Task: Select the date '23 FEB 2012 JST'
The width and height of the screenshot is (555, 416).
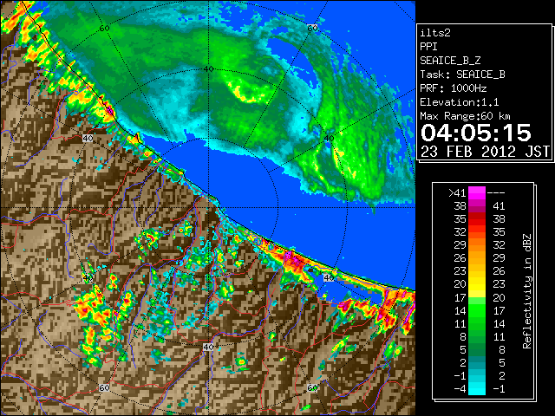Action: (485, 152)
